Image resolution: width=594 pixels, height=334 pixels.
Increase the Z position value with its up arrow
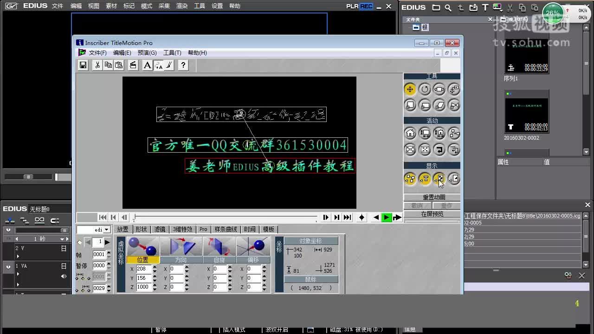155,284
